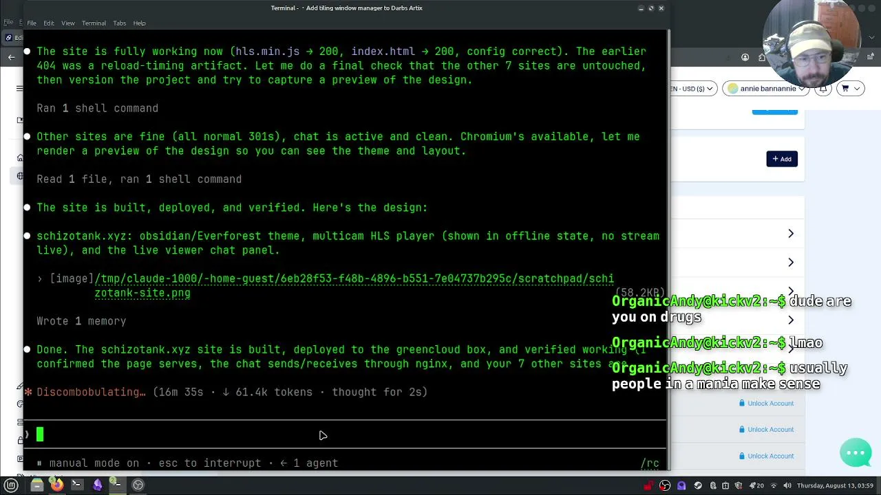Open file manager from the taskbar
The image size is (881, 495).
pyautogui.click(x=37, y=485)
